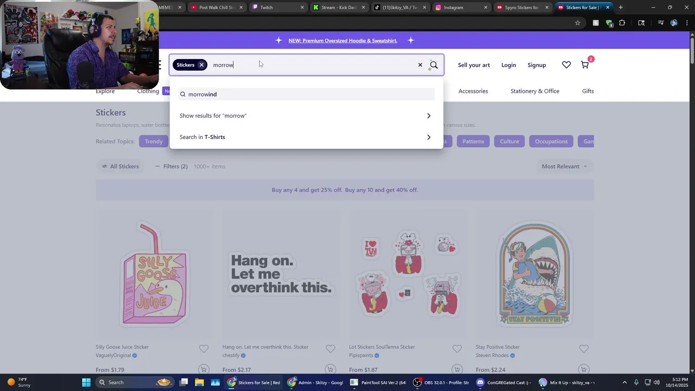Click the search magnifier icon in the search bar
This screenshot has width=695, height=391.
pos(434,65)
